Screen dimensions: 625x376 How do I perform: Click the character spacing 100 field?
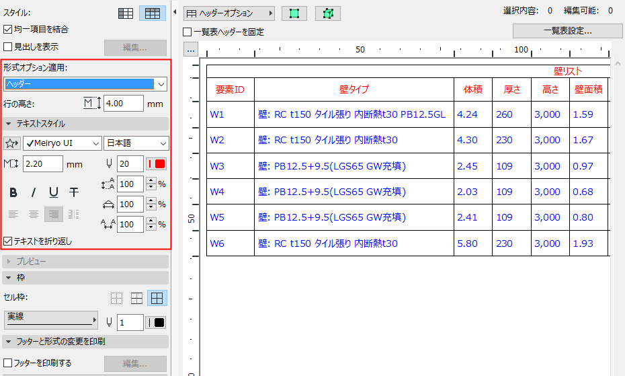(130, 225)
